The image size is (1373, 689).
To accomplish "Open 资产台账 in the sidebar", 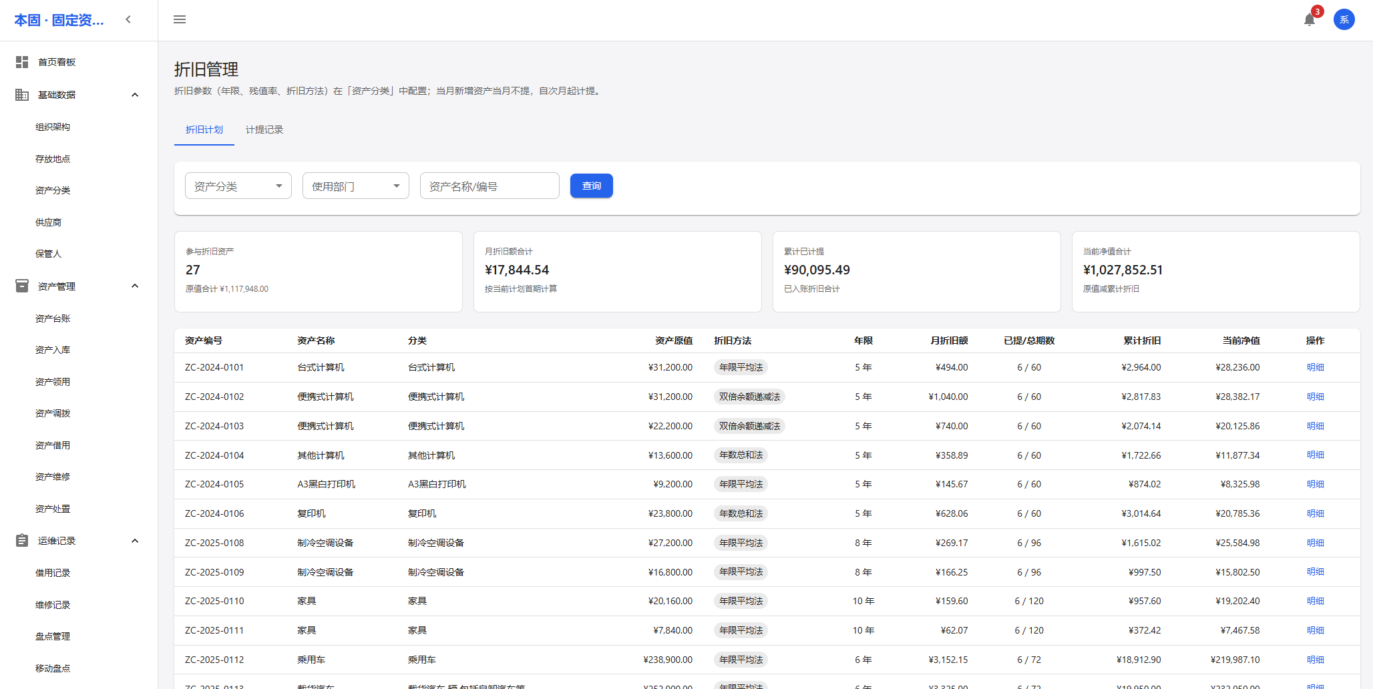I will [x=53, y=318].
